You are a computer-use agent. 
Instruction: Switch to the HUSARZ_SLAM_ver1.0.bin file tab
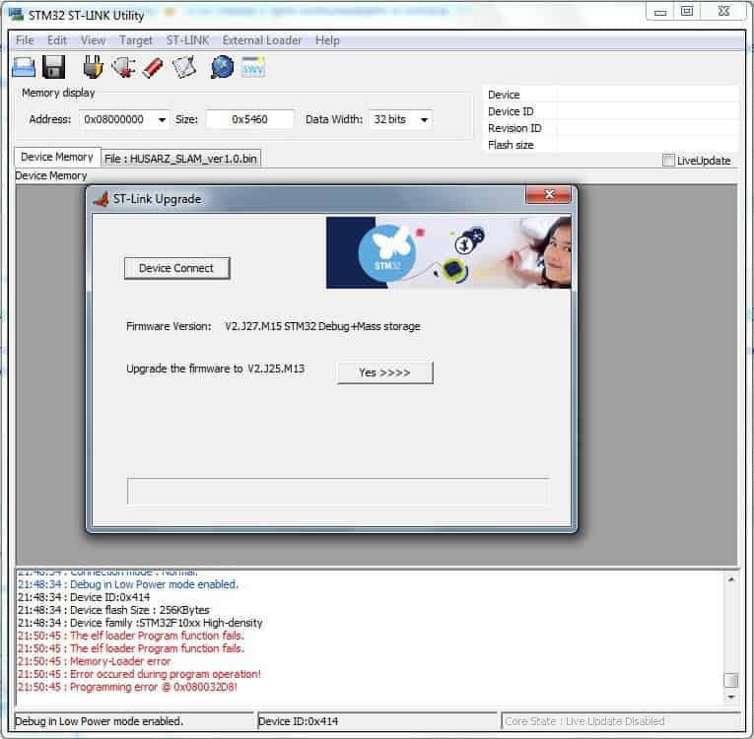coord(180,159)
